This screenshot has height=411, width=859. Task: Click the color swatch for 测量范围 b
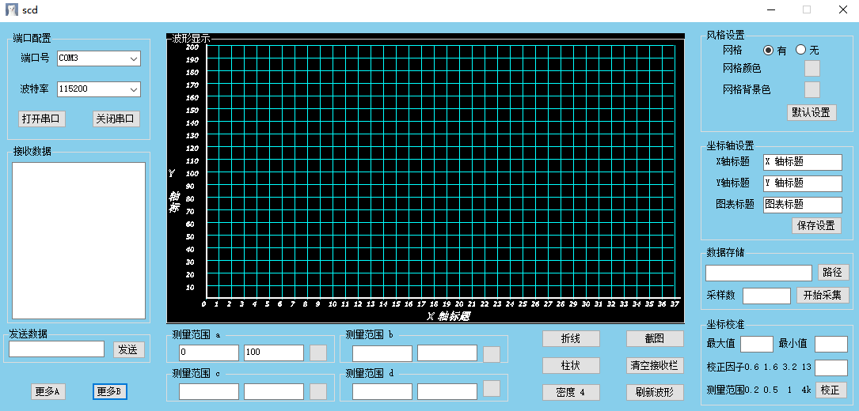tap(492, 354)
